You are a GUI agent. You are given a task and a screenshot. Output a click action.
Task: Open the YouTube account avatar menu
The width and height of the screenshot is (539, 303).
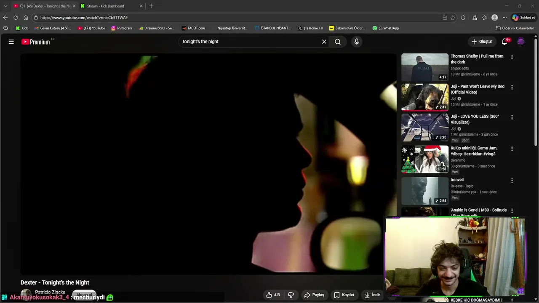click(521, 42)
